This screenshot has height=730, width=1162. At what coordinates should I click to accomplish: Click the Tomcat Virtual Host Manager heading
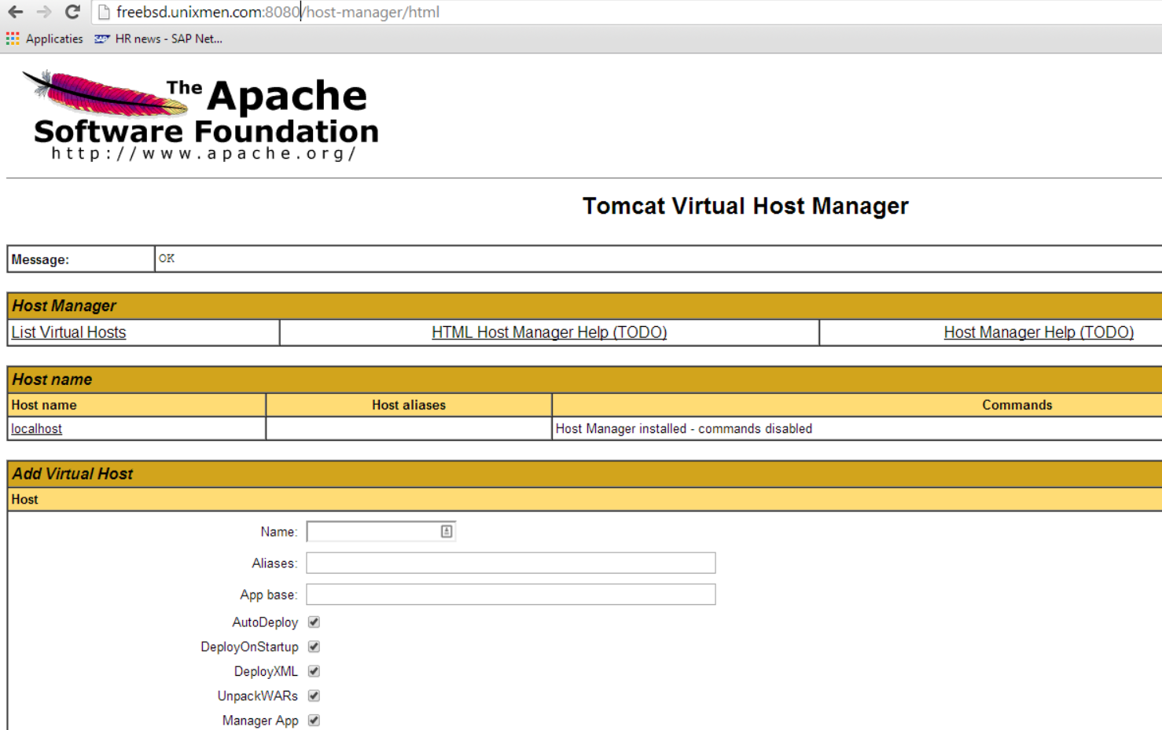coord(745,206)
